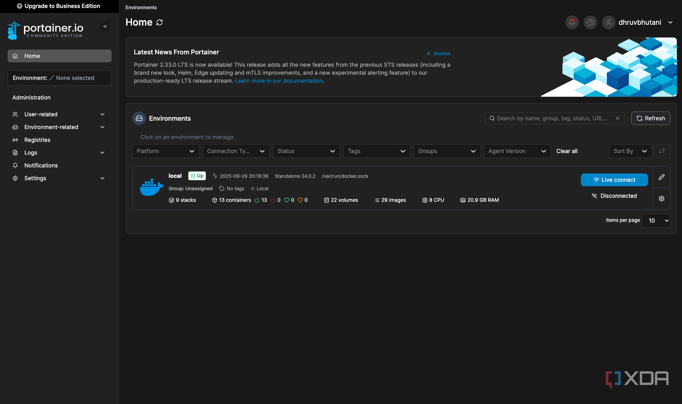Expand the Settings sidebar menu
The width and height of the screenshot is (682, 404).
coord(60,178)
